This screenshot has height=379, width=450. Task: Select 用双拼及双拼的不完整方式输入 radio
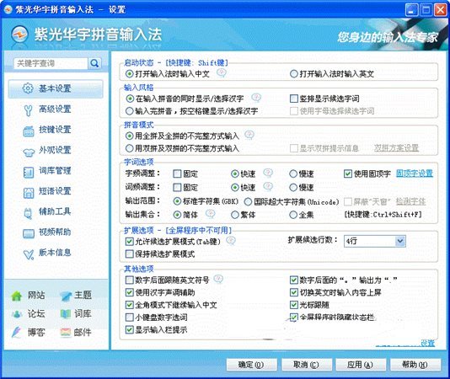coord(130,148)
